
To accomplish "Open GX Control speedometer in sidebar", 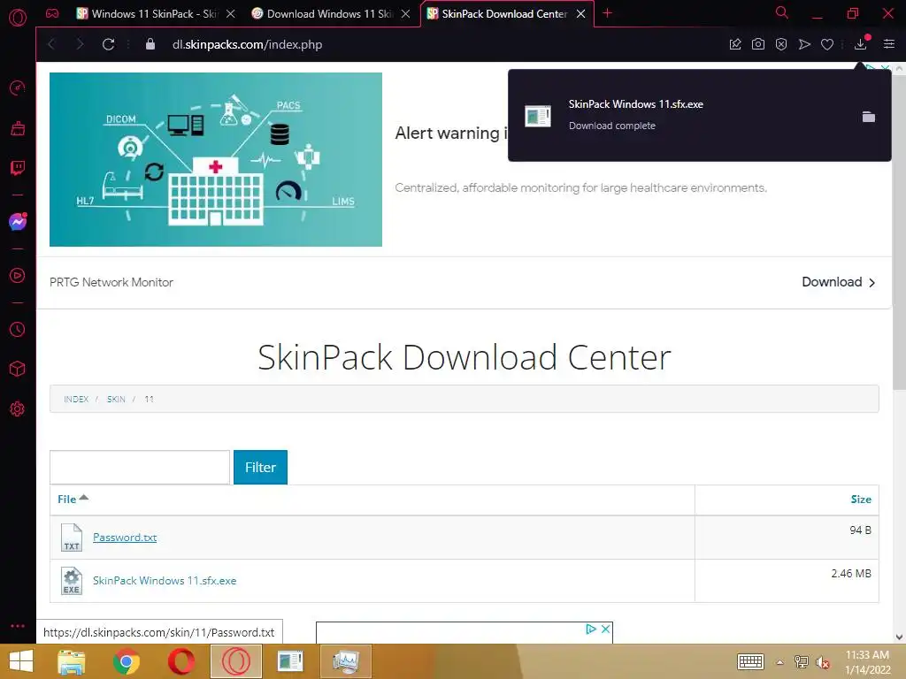I will [18, 88].
